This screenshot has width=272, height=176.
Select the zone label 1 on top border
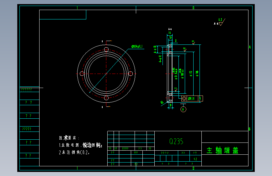click(77, 8)
